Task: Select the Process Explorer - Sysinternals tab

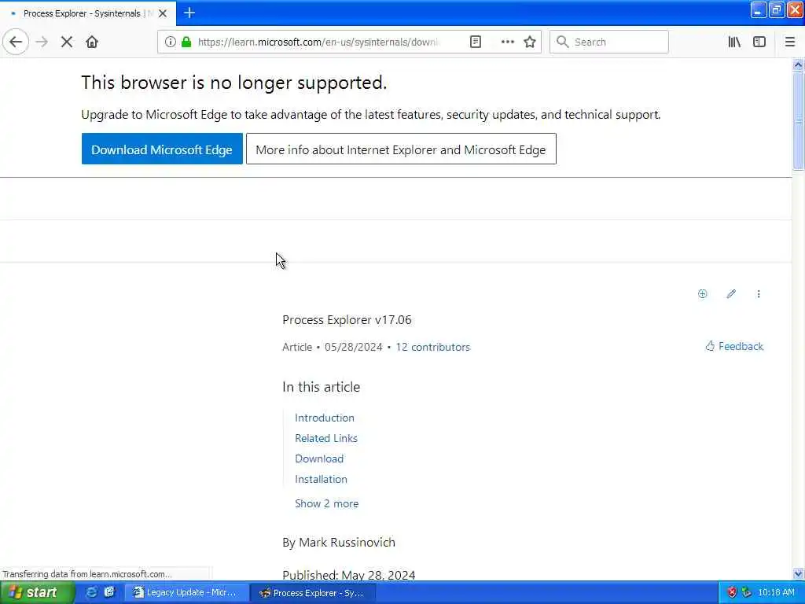Action: coord(88,13)
